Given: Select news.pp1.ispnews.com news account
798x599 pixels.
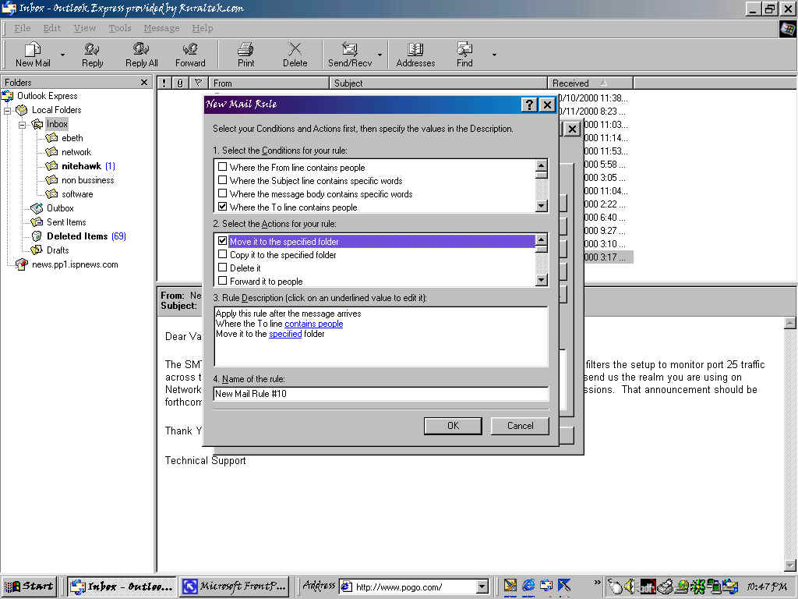Looking at the screenshot, I should pos(75,264).
